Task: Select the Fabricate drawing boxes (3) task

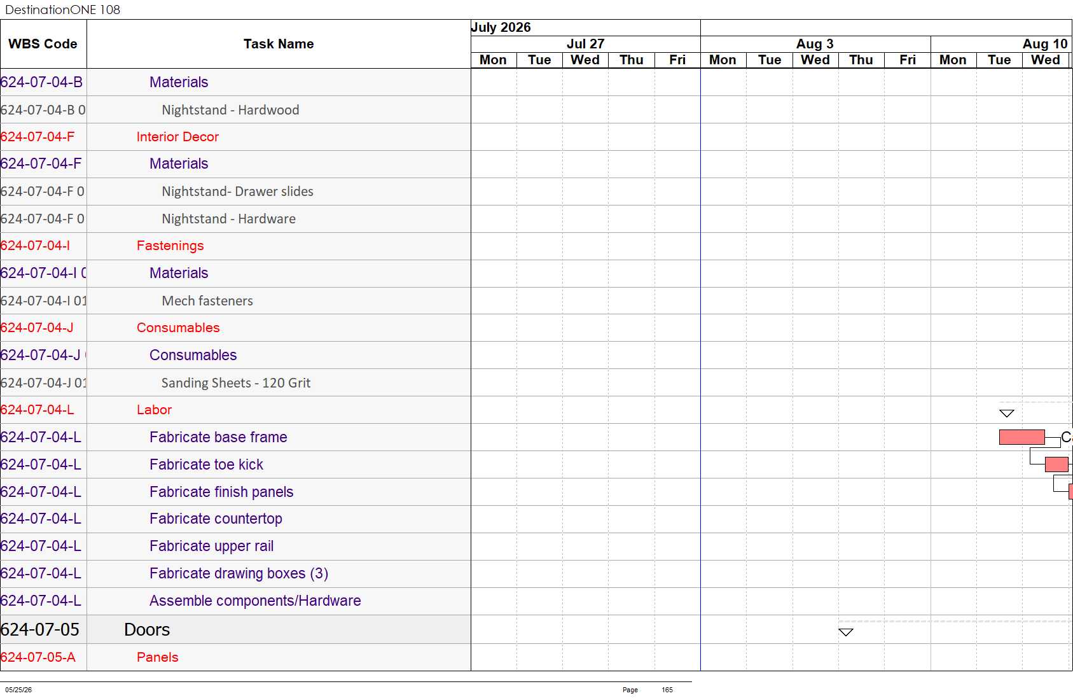Action: (x=239, y=573)
